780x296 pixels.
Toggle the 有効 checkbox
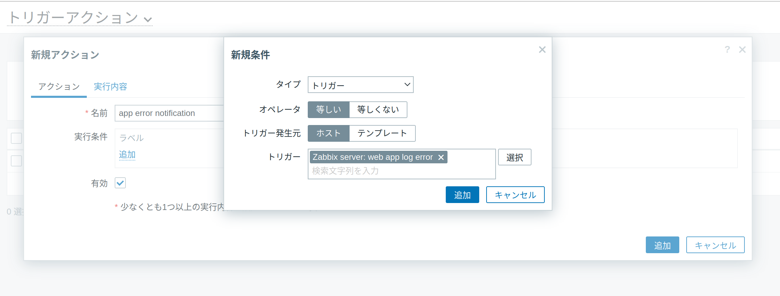pyautogui.click(x=120, y=183)
